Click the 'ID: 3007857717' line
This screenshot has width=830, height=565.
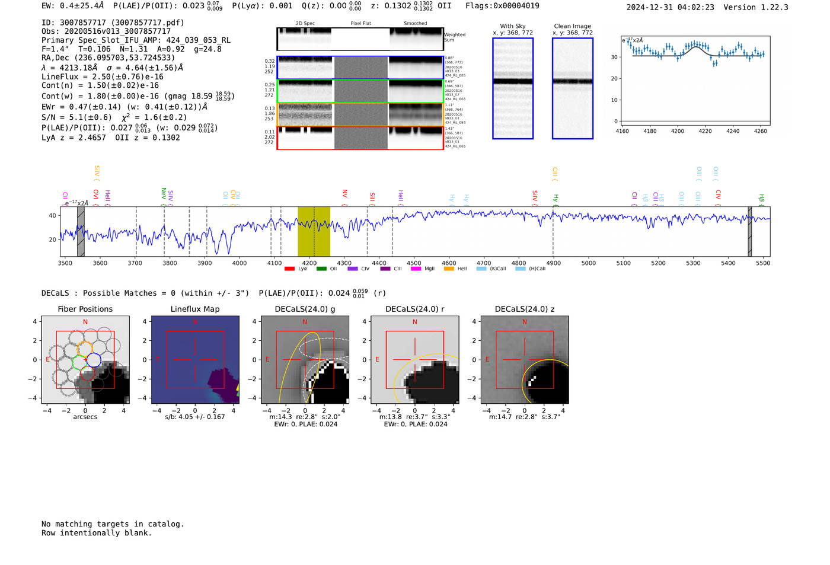pos(113,23)
